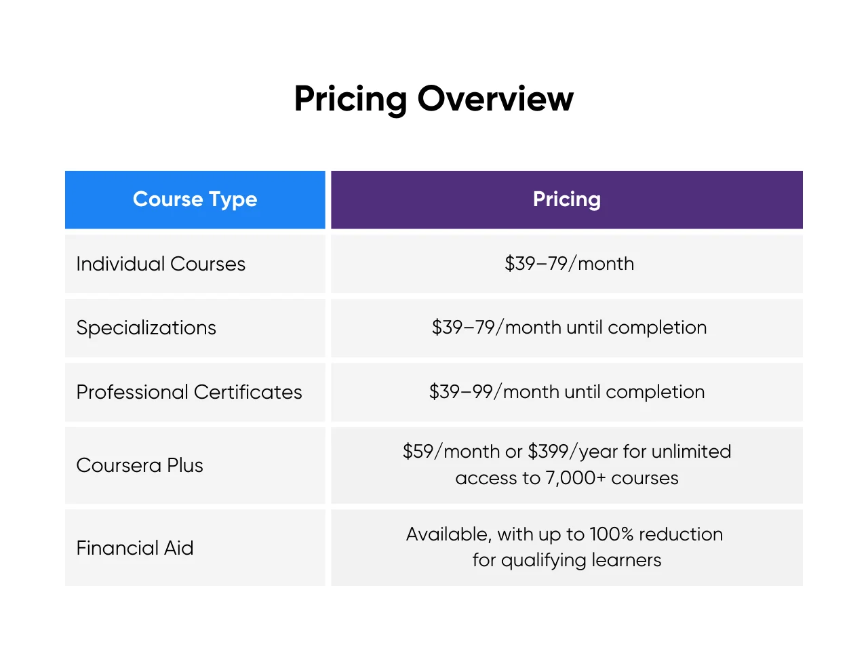Select the blue Course Type header
Screen dimensions: 868x651
tap(195, 199)
